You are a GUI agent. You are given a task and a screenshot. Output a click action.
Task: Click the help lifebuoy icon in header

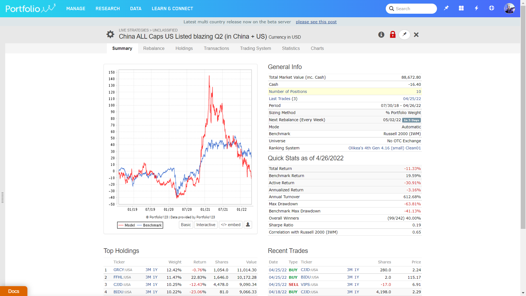click(491, 8)
